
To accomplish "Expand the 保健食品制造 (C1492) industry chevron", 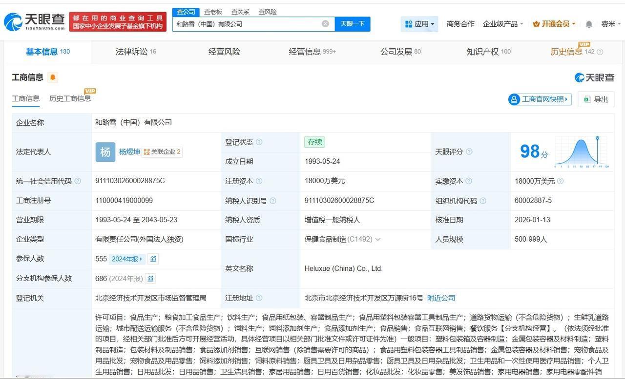I will tap(377, 240).
